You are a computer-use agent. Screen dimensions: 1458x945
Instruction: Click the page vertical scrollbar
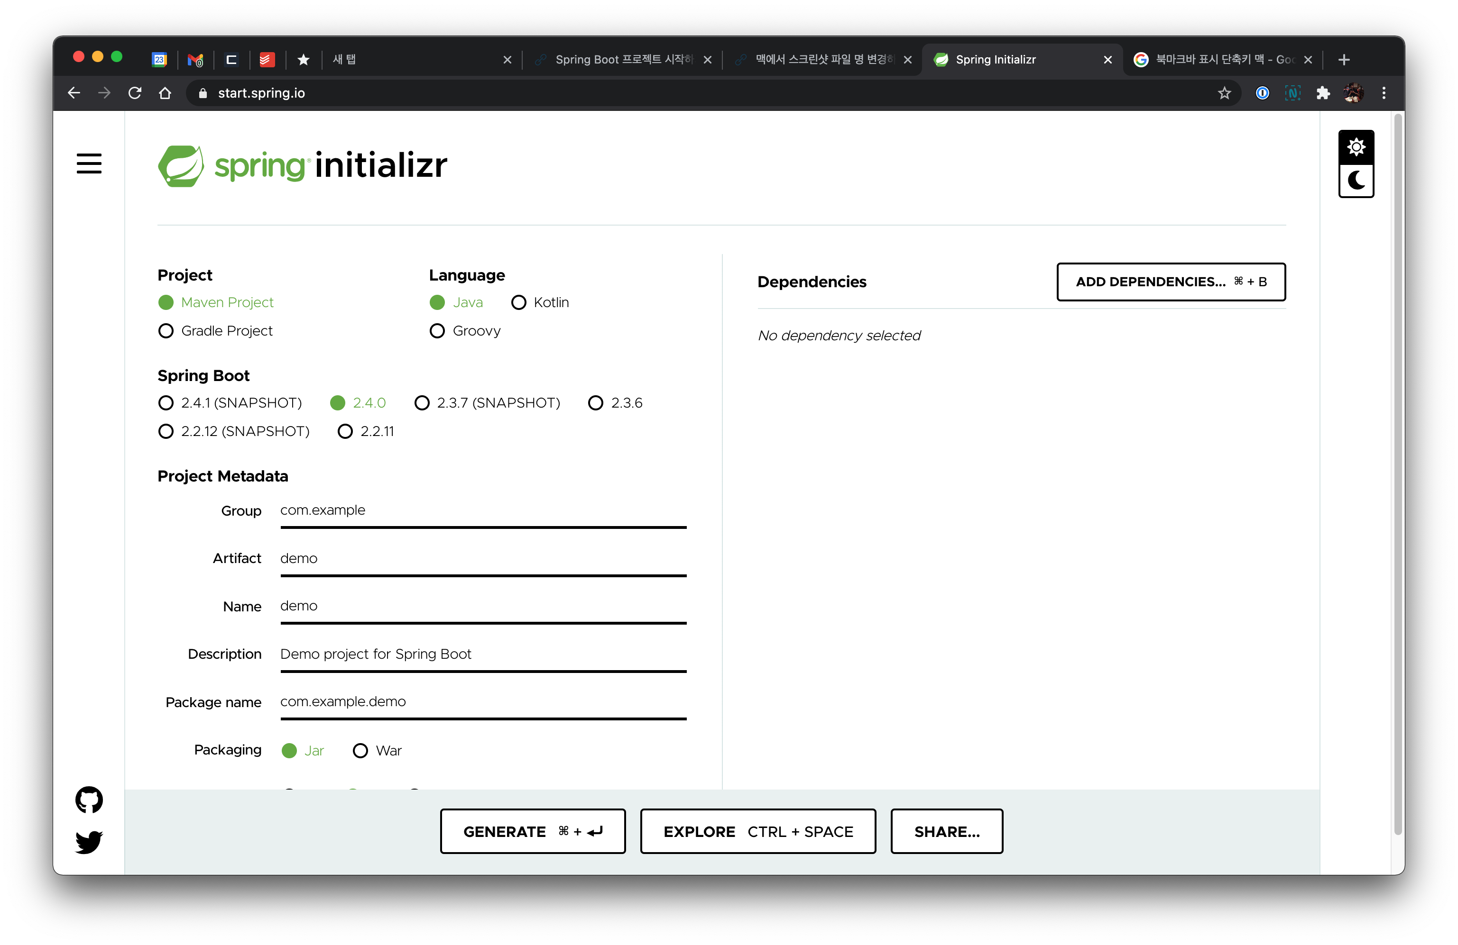click(x=1397, y=471)
